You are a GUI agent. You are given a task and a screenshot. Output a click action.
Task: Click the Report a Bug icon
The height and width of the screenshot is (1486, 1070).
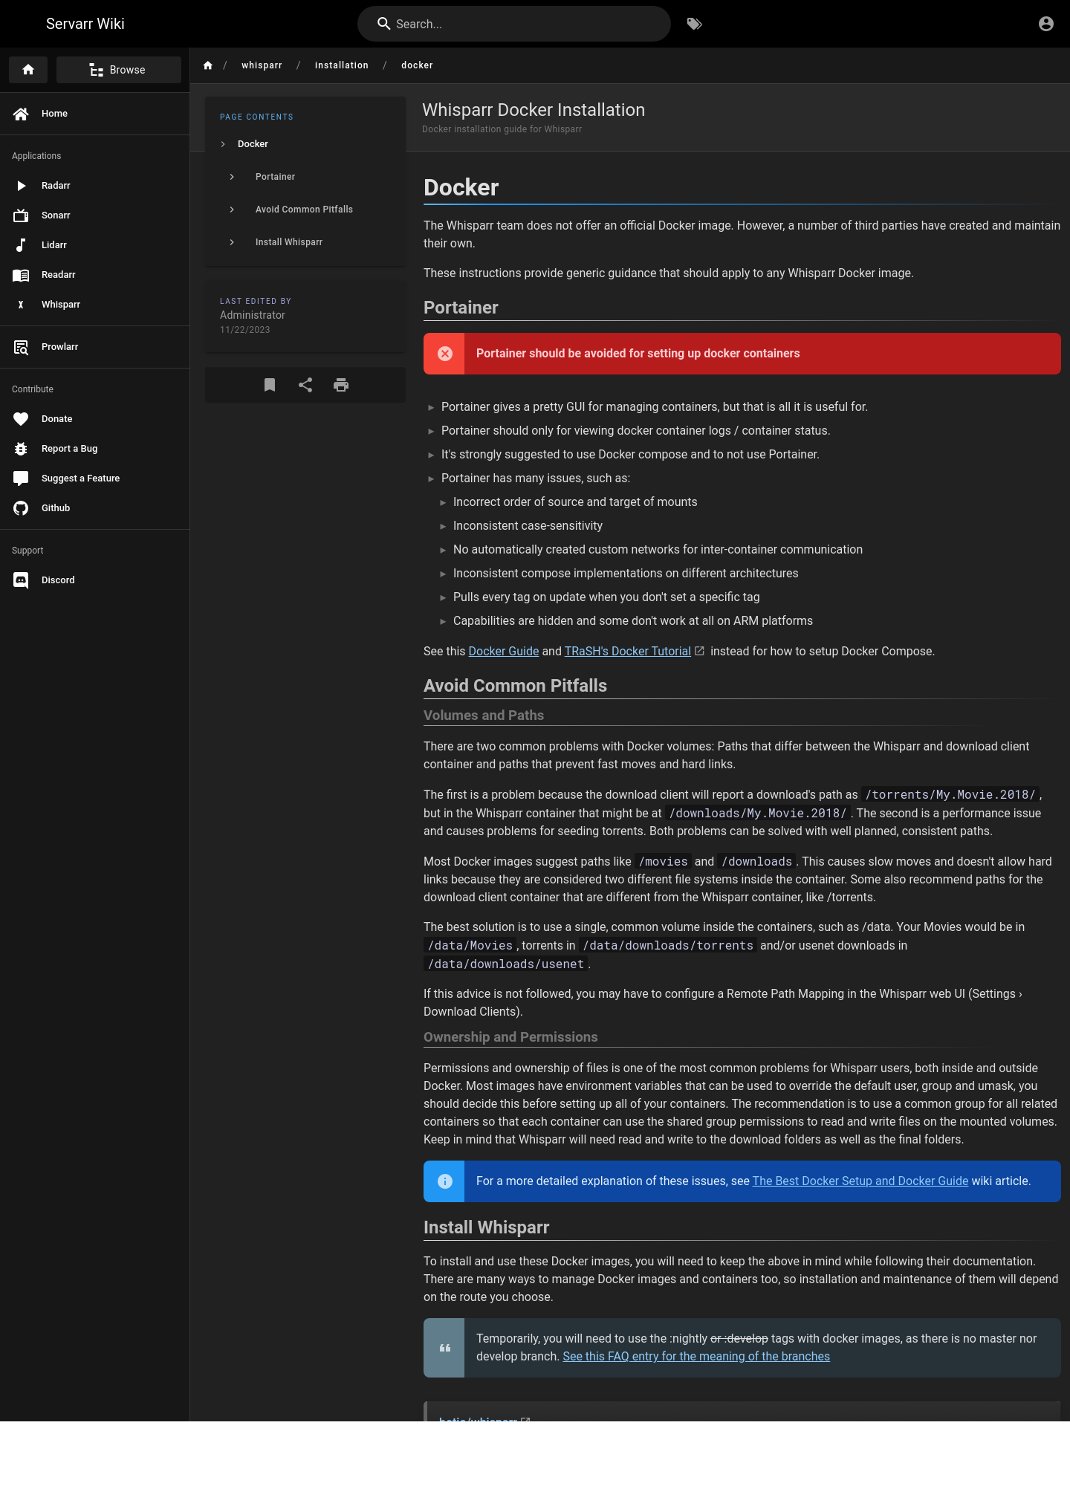pyautogui.click(x=21, y=449)
